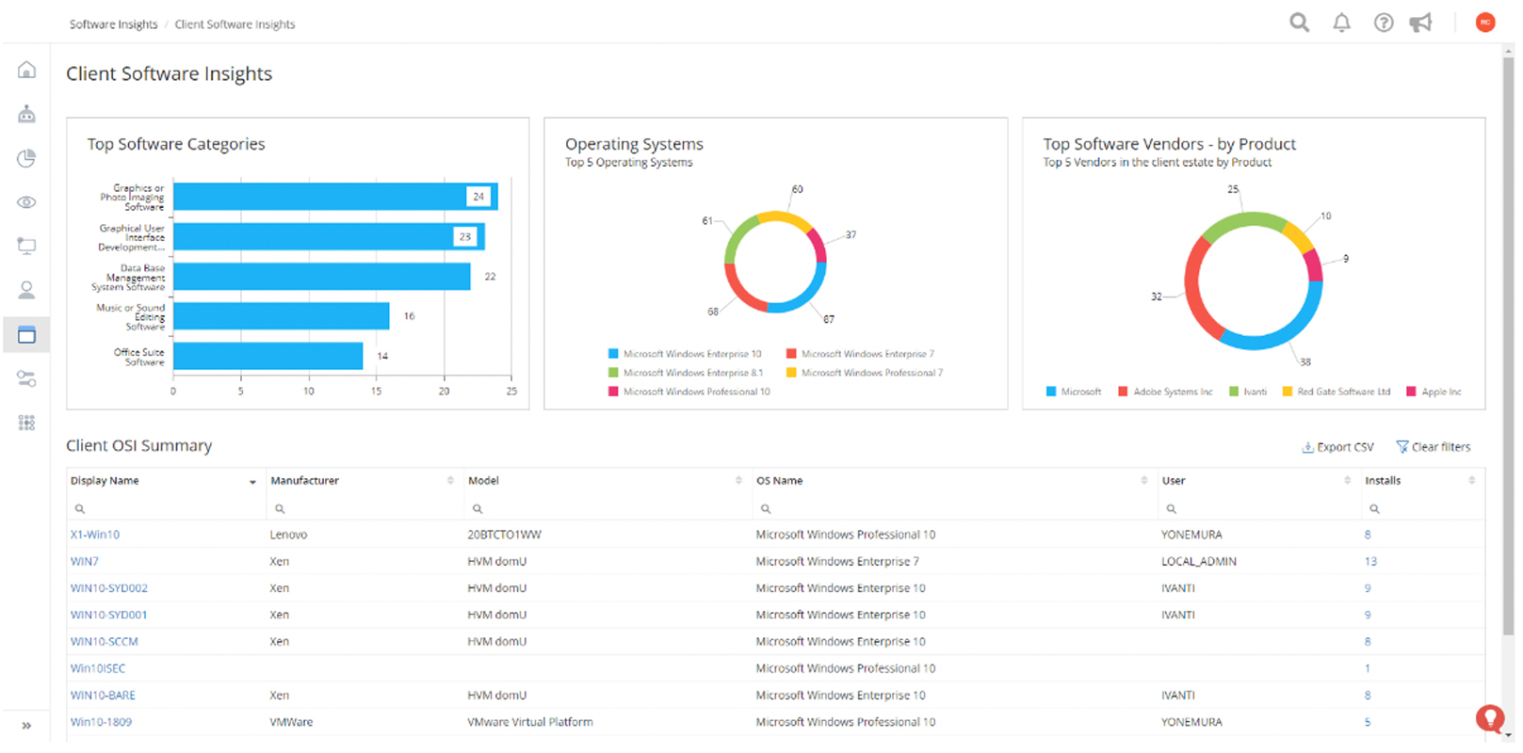This screenshot has width=1523, height=753.
Task: Click Graphics or Photo Imaging Software bar
Action: coord(335,197)
